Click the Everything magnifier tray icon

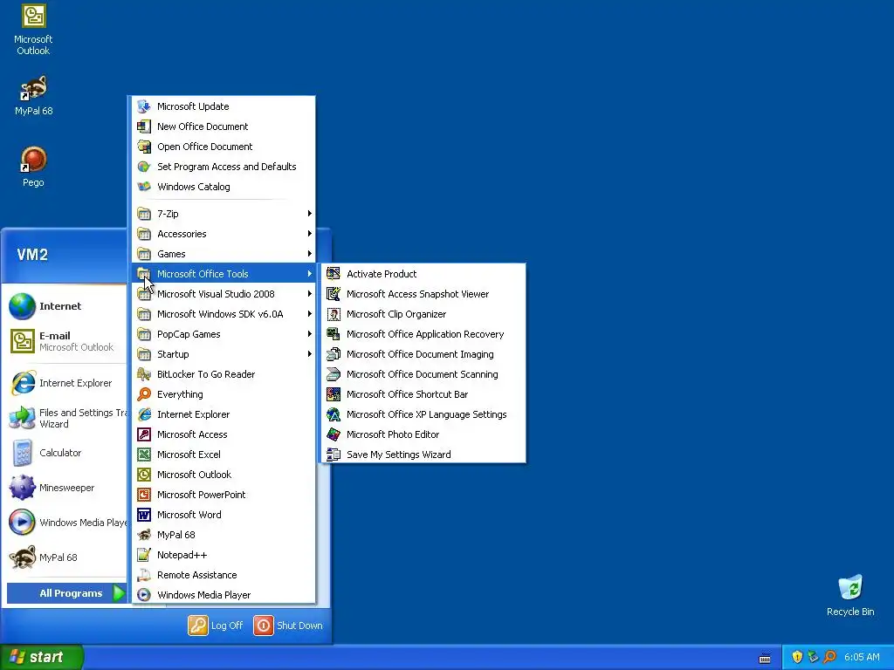tap(829, 657)
